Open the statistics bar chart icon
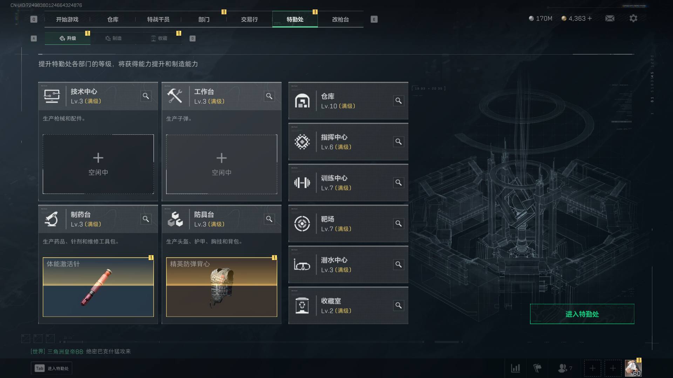Viewport: 673px width, 378px height. [515, 368]
